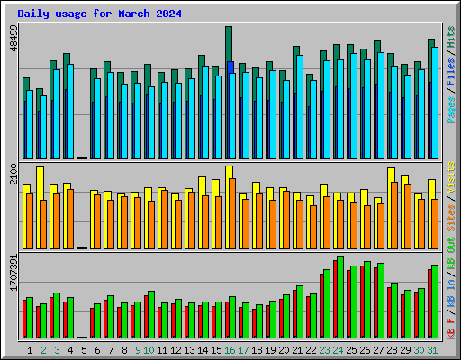This screenshot has height=360, width=461.
Task: Select the green kB bar for day 10
Action: [151, 314]
